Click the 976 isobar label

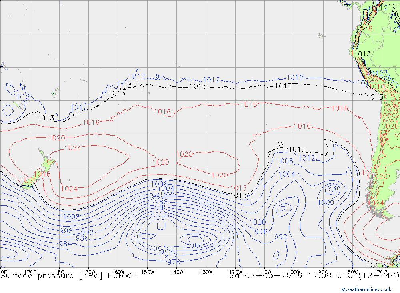coord(174,262)
